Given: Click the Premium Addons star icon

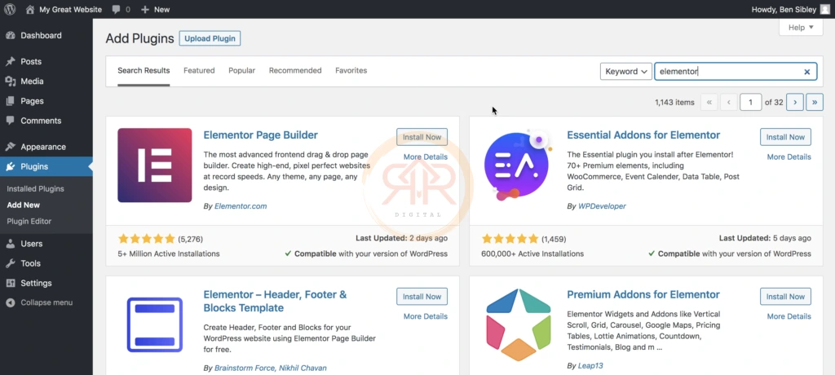Looking at the screenshot, I should pos(519,324).
